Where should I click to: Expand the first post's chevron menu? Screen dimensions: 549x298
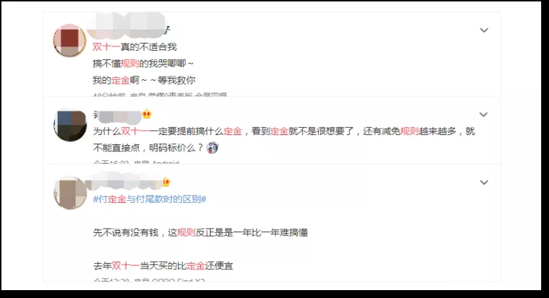tap(484, 30)
